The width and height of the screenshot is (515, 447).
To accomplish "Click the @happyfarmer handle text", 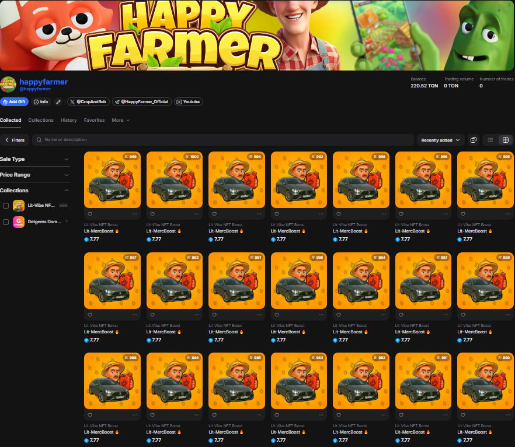I will tap(35, 89).
